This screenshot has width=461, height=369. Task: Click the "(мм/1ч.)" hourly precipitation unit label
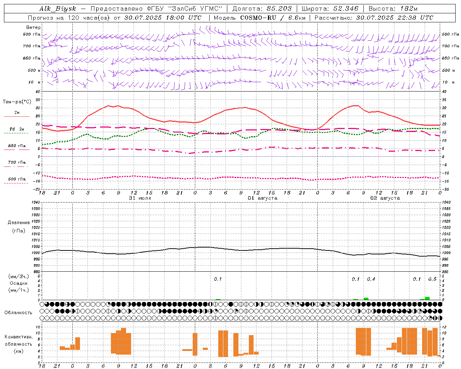click(19, 290)
